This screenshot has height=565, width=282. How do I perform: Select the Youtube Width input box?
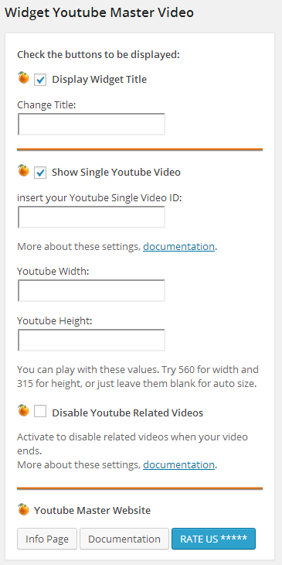91,290
